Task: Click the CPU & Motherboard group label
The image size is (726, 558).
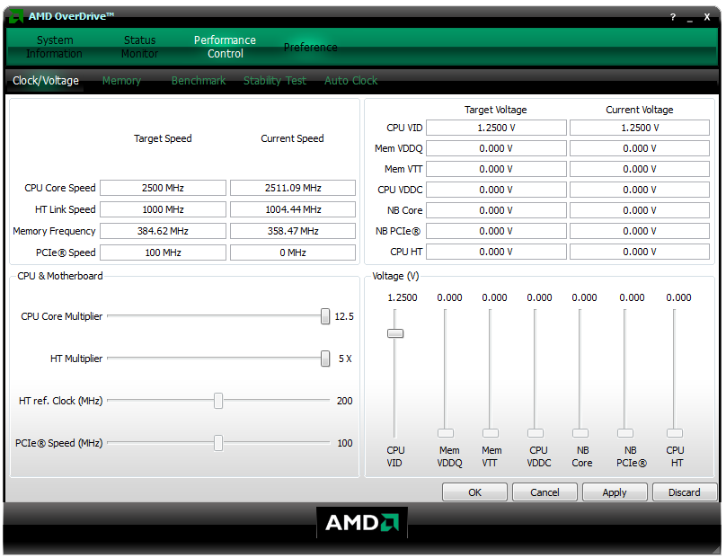Action: point(59,276)
